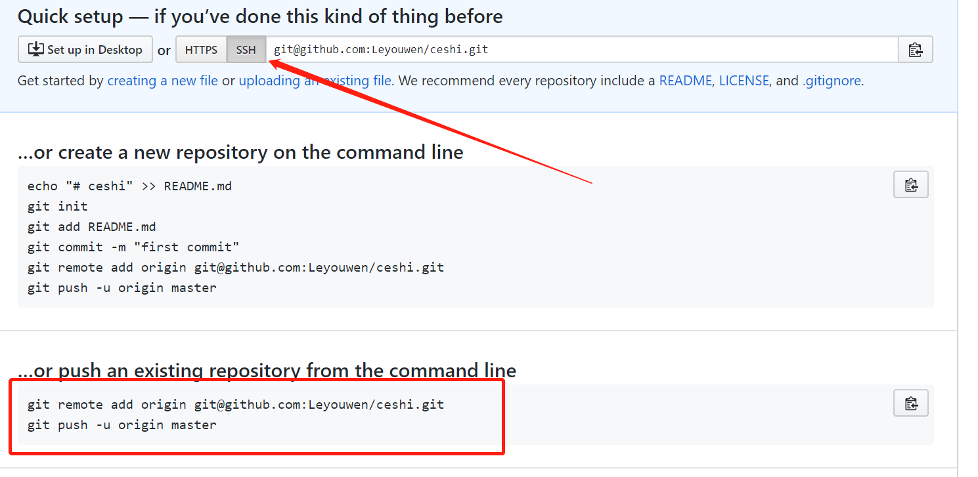This screenshot has width=978, height=477.
Task: Click the git init command line
Action: coord(58,207)
